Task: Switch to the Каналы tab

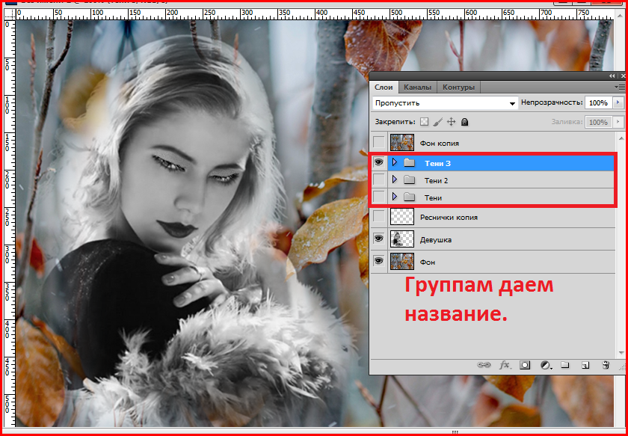Action: pyautogui.click(x=417, y=87)
